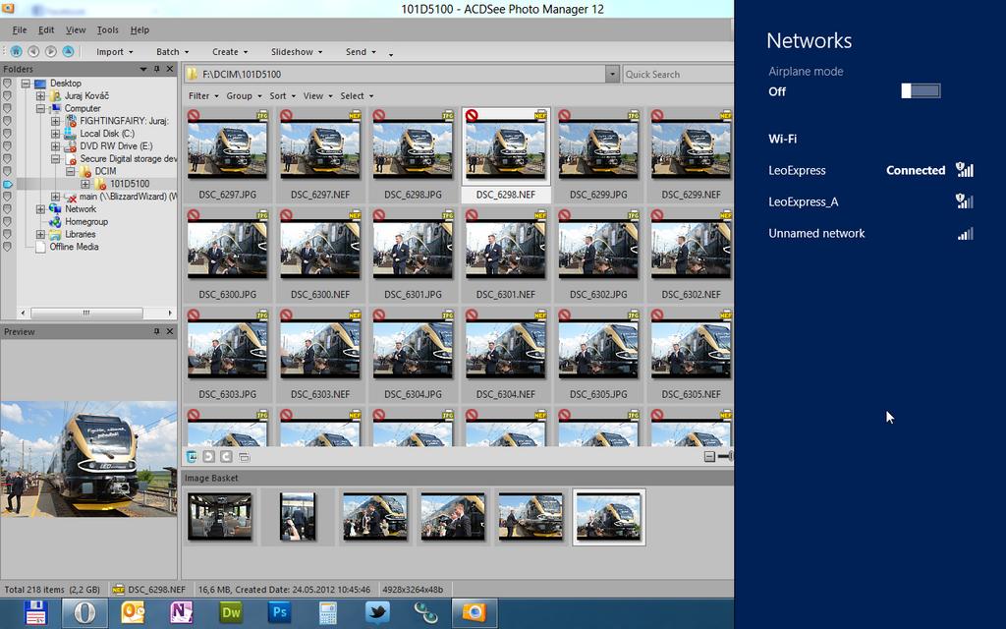
Task: Select the LeoExpress_A Wi-Fi network
Action: click(870, 201)
